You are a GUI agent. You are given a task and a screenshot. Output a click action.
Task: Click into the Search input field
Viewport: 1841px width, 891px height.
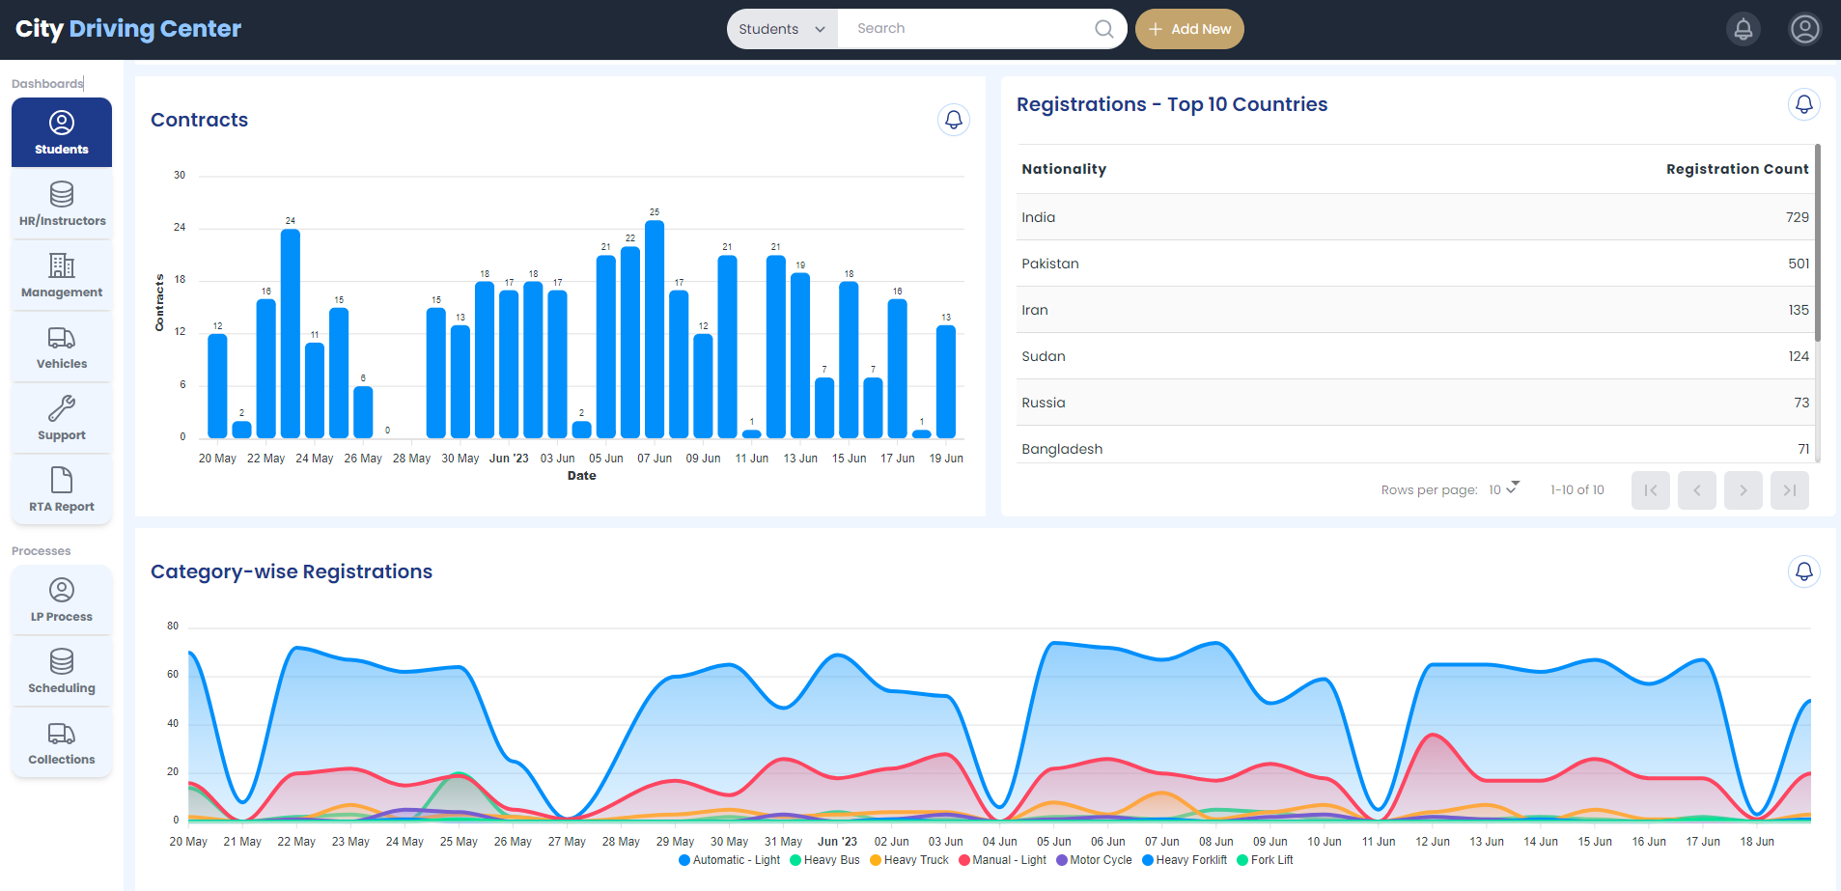pos(965,29)
